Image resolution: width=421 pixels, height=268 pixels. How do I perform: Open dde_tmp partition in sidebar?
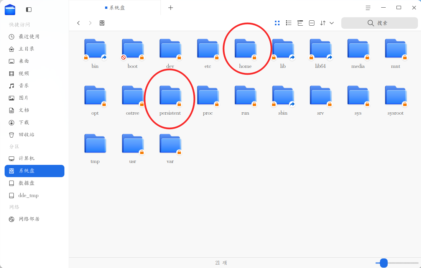coord(35,196)
